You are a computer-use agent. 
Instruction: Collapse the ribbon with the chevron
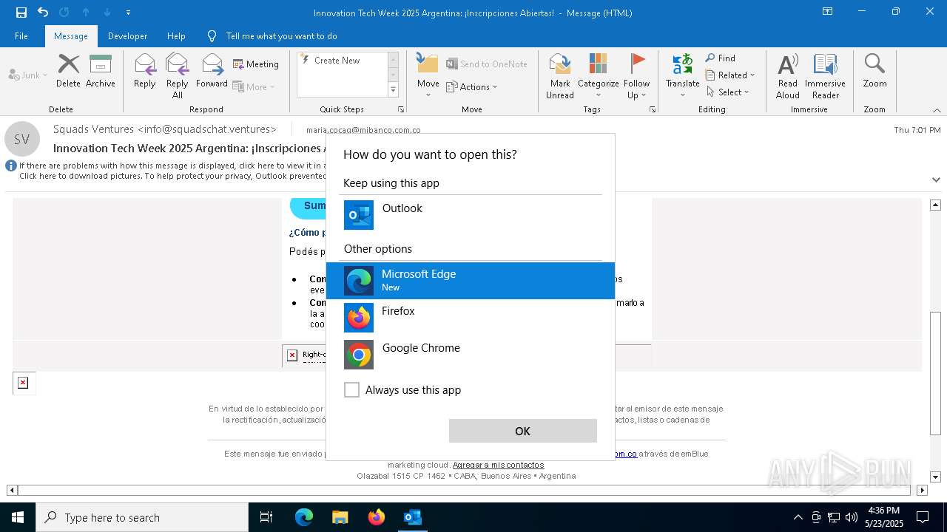click(936, 110)
